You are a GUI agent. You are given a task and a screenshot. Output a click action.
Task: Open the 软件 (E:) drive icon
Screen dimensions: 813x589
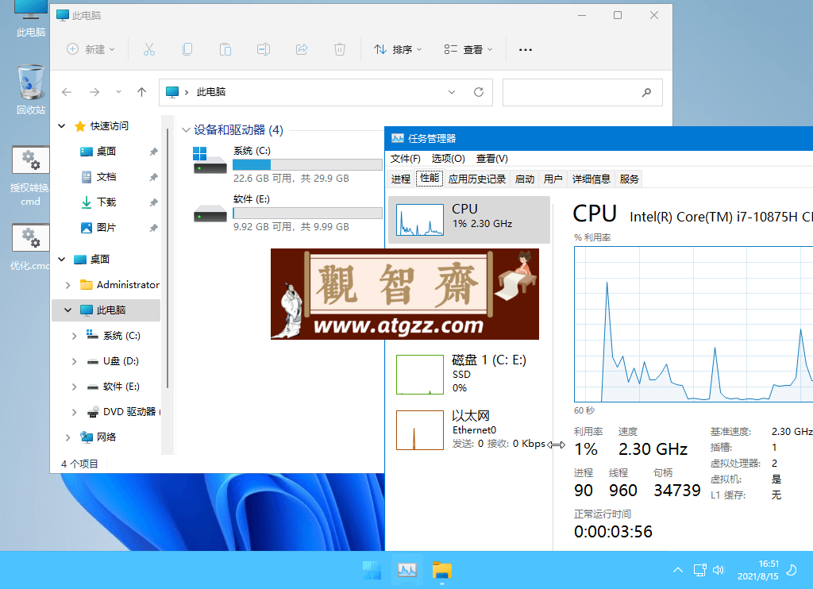210,213
